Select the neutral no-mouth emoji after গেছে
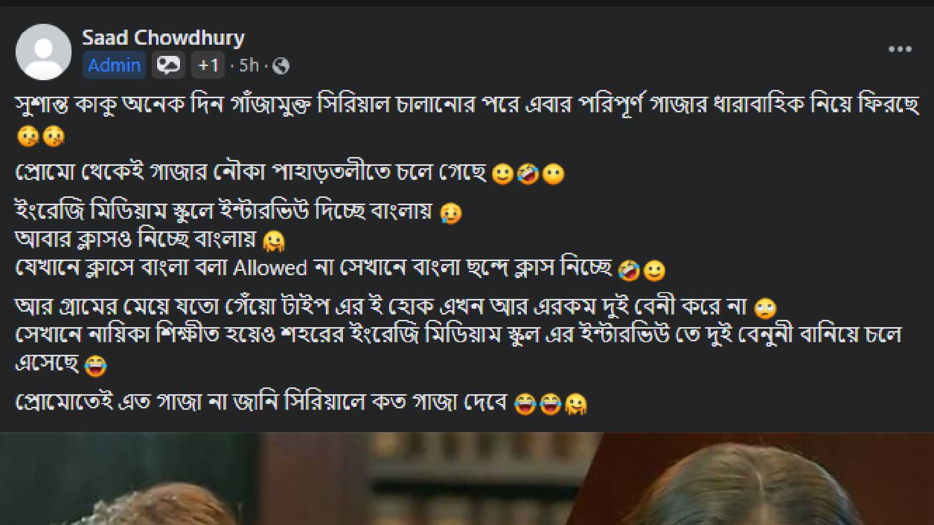Image resolution: width=934 pixels, height=525 pixels. coord(553,174)
